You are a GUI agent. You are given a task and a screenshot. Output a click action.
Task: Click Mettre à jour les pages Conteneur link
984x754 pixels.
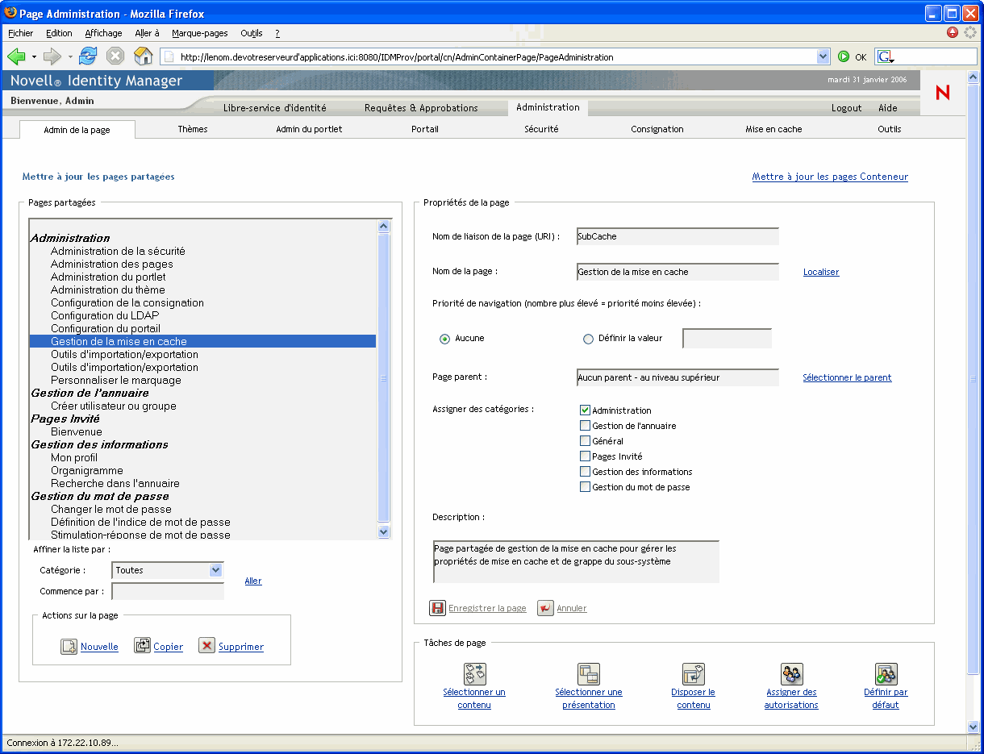[x=830, y=177]
